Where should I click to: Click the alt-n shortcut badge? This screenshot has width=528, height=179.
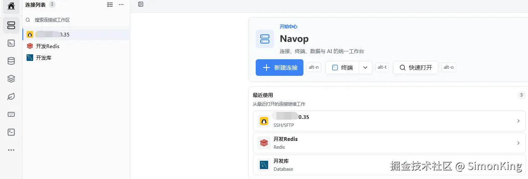[313, 68]
